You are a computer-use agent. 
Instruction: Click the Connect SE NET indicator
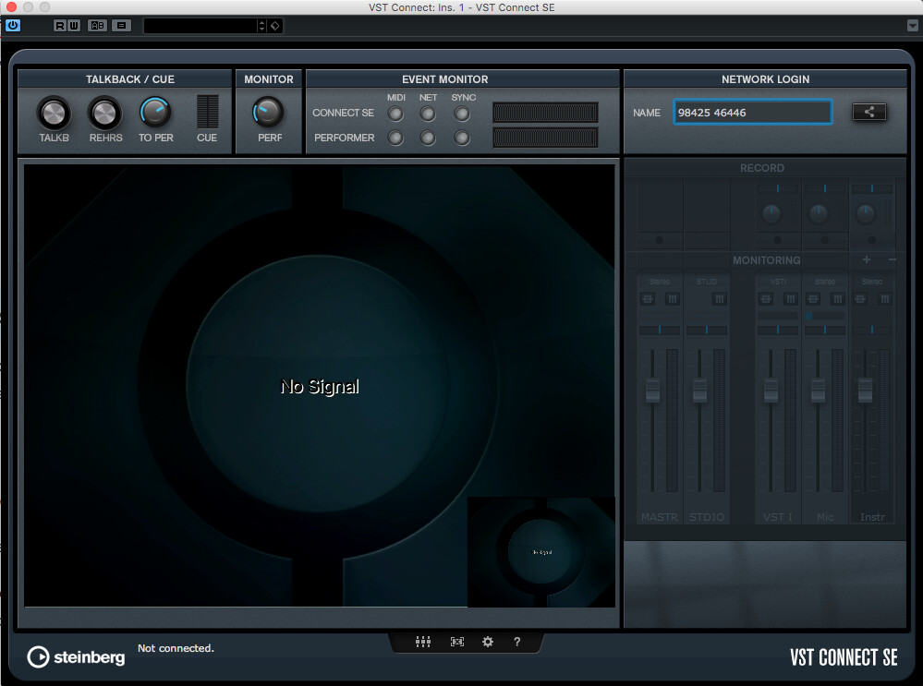click(428, 114)
